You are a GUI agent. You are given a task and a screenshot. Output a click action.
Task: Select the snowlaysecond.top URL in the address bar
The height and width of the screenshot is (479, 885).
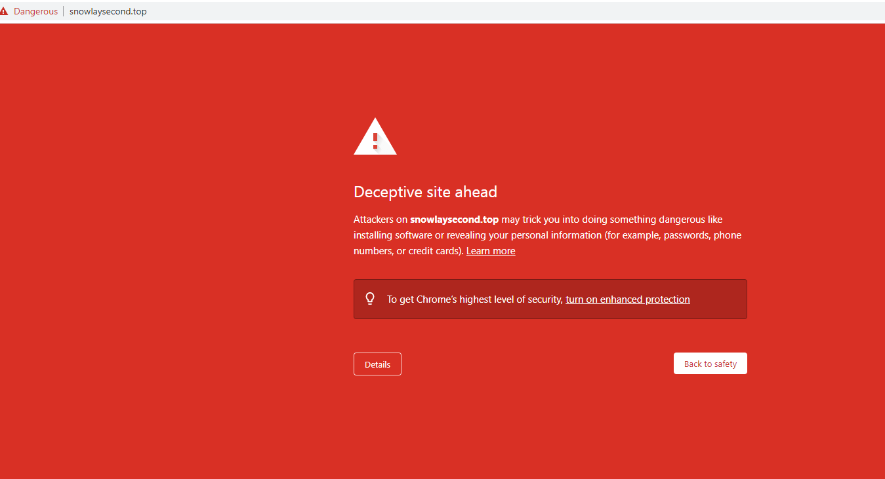click(108, 12)
